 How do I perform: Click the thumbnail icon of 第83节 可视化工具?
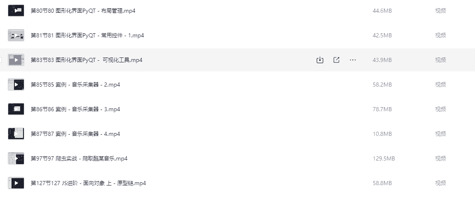coord(16,60)
